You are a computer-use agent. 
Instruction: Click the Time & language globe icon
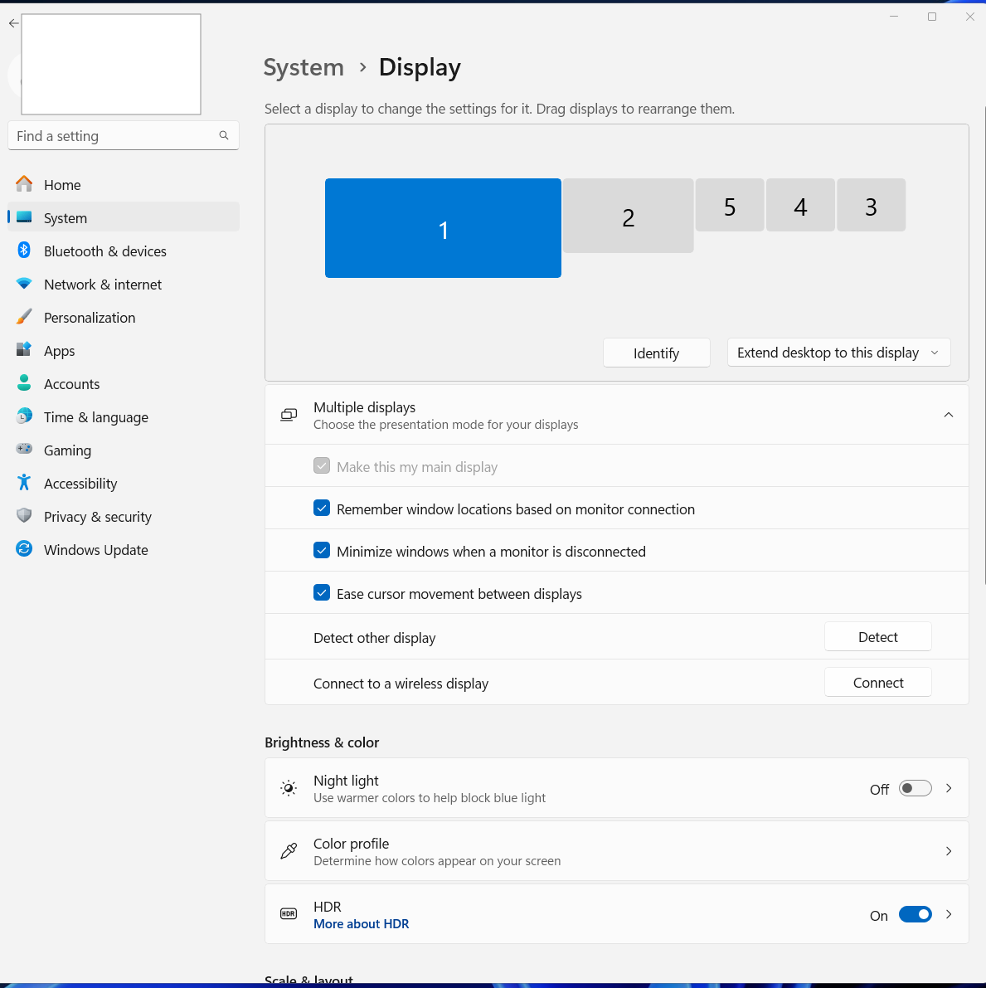(x=24, y=416)
